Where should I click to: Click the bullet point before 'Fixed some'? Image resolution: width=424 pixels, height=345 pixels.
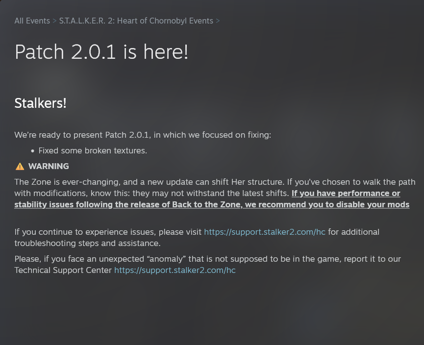point(33,151)
